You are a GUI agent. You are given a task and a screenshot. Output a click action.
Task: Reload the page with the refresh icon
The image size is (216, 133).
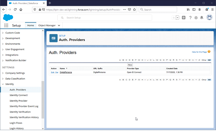[15, 10]
